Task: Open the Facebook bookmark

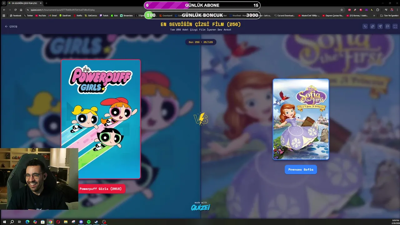Action: click(16, 15)
